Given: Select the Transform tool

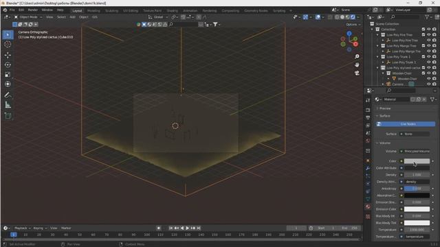Looking at the screenshot, I should 8,84.
